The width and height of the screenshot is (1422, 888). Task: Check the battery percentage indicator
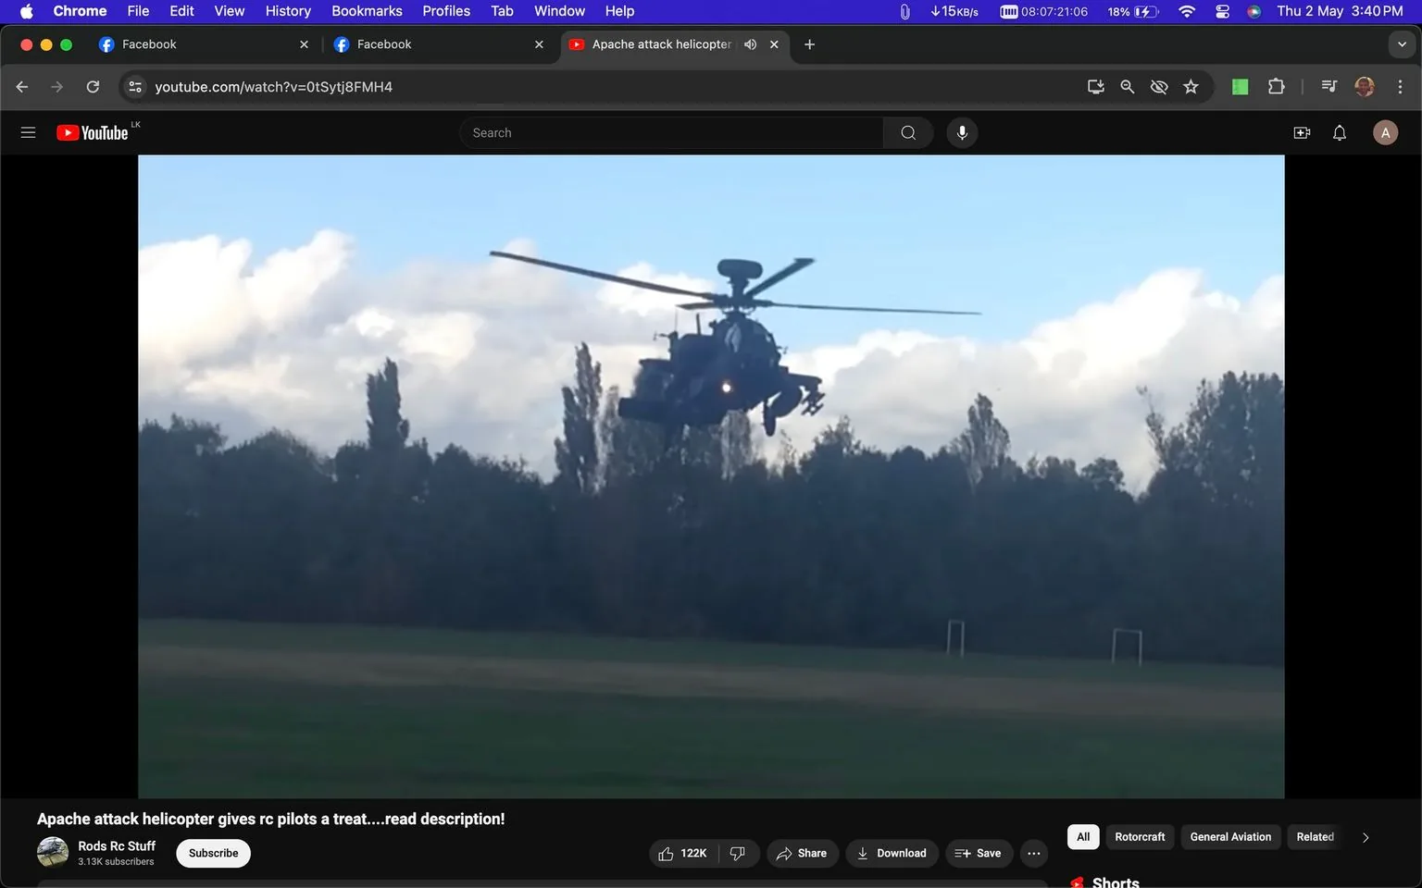coord(1119,11)
